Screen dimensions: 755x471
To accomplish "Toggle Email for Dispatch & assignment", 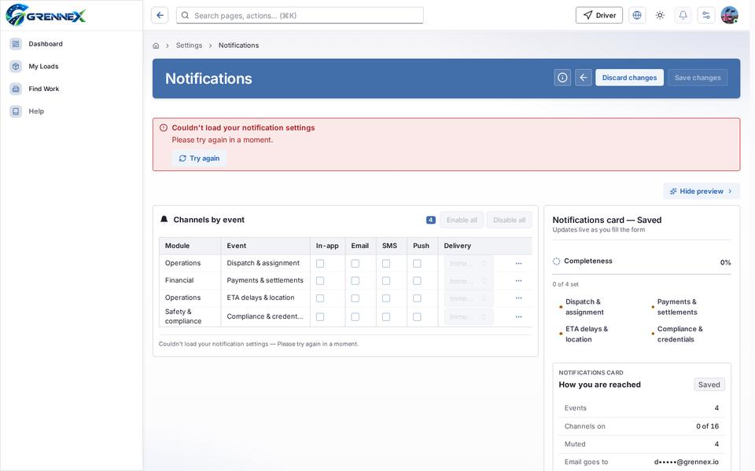I will pyautogui.click(x=355, y=264).
